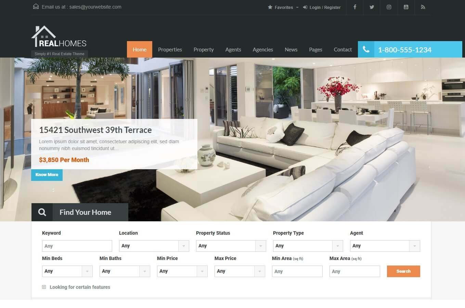Click the envelope email icon
Screen dimensions: 465x308
[x=36, y=7]
